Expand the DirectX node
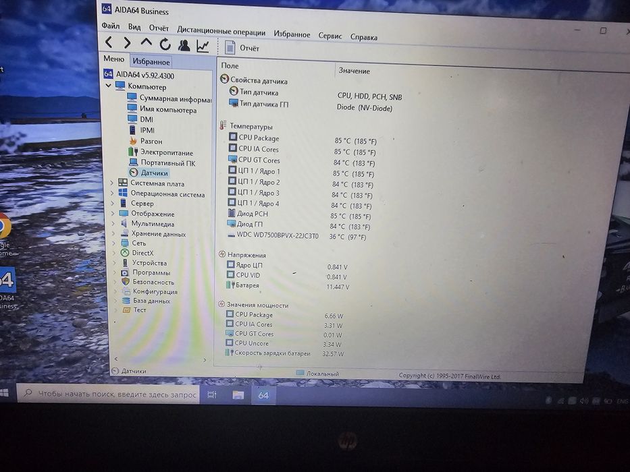 (115, 253)
